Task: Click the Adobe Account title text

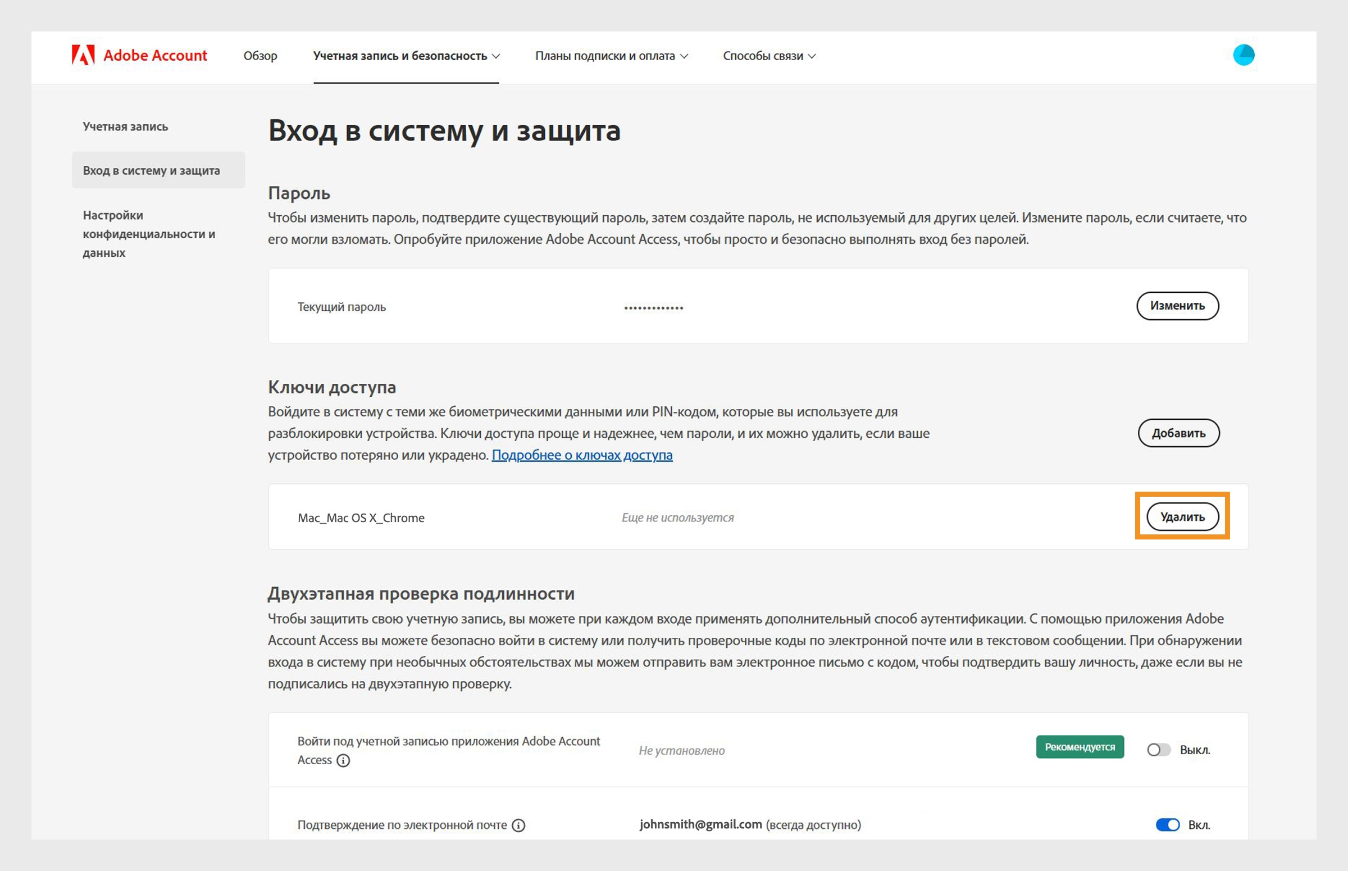Action: (155, 56)
